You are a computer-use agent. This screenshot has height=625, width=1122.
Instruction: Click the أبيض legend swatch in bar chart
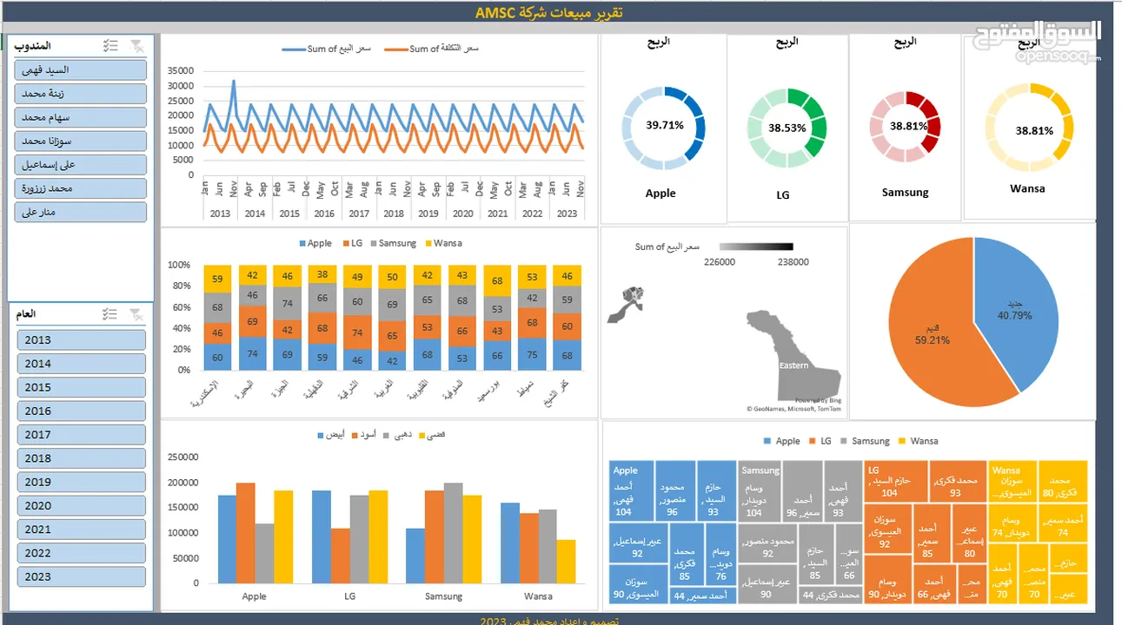click(322, 434)
